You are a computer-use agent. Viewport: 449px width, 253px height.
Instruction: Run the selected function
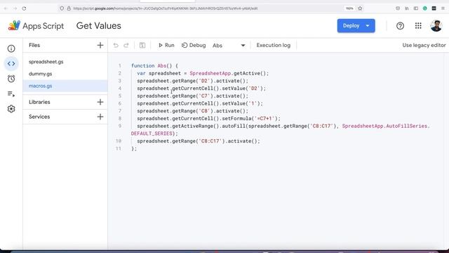[166, 45]
